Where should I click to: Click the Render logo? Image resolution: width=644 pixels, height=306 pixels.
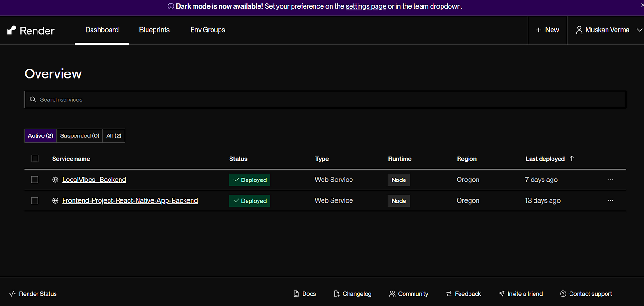point(31,30)
